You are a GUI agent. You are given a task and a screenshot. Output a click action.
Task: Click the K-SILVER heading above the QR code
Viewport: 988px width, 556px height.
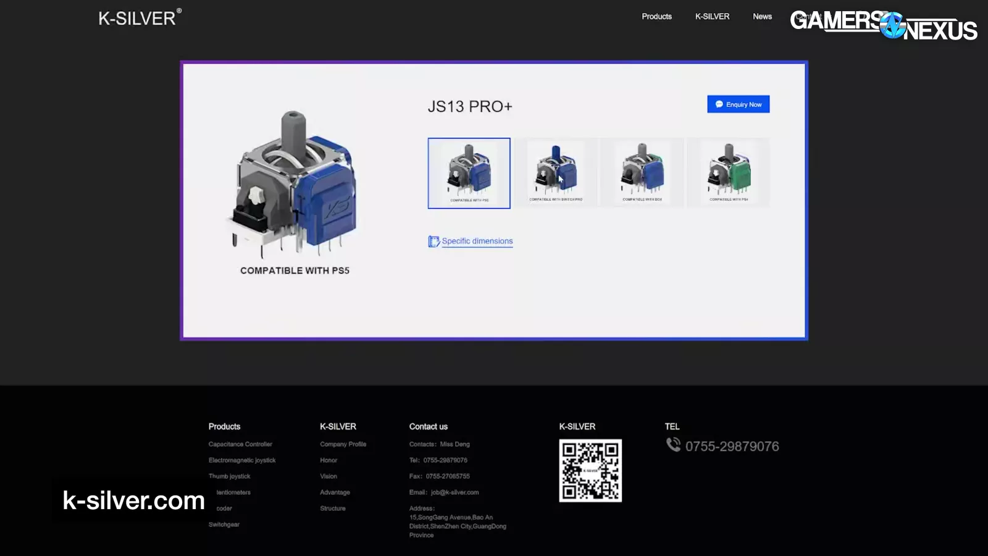[x=577, y=426]
